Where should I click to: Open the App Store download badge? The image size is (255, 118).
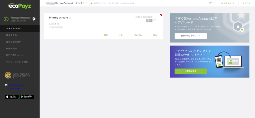[x=12, y=97]
